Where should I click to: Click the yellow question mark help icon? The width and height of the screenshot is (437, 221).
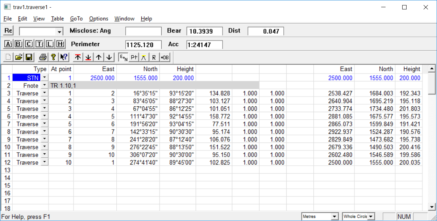(53, 57)
